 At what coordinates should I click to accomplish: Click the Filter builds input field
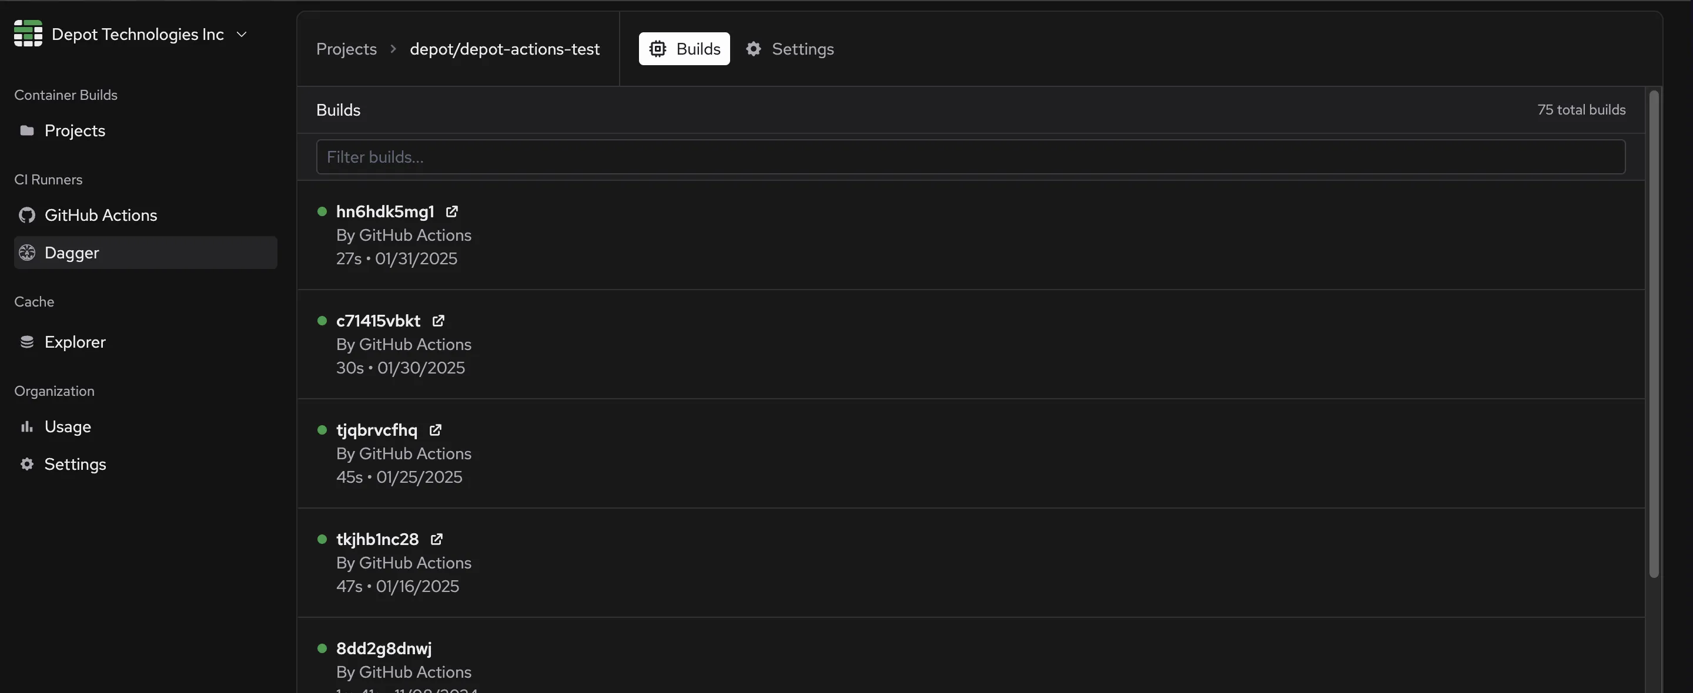[970, 157]
